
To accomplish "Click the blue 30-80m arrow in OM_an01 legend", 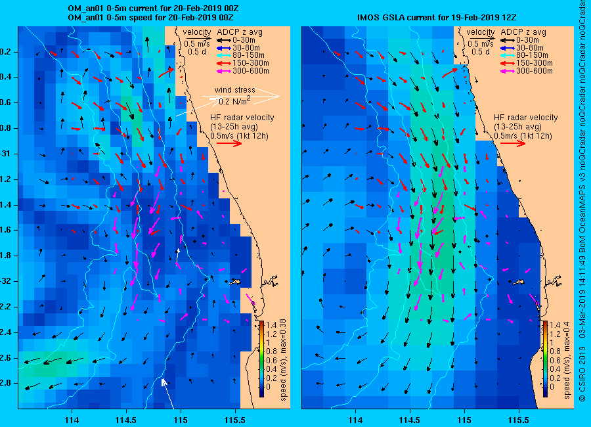I will pos(224,48).
